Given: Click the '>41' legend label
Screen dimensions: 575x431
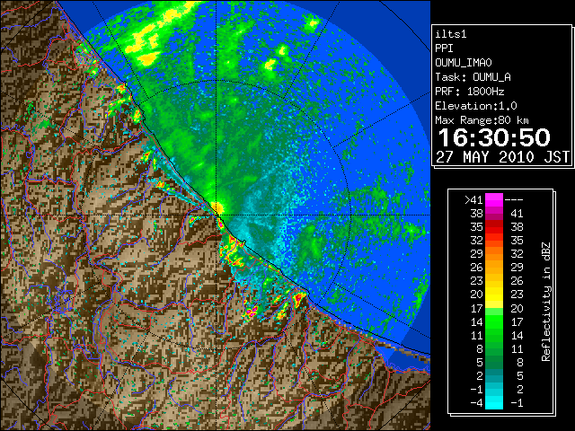Looking at the screenshot, I should pos(473,199).
